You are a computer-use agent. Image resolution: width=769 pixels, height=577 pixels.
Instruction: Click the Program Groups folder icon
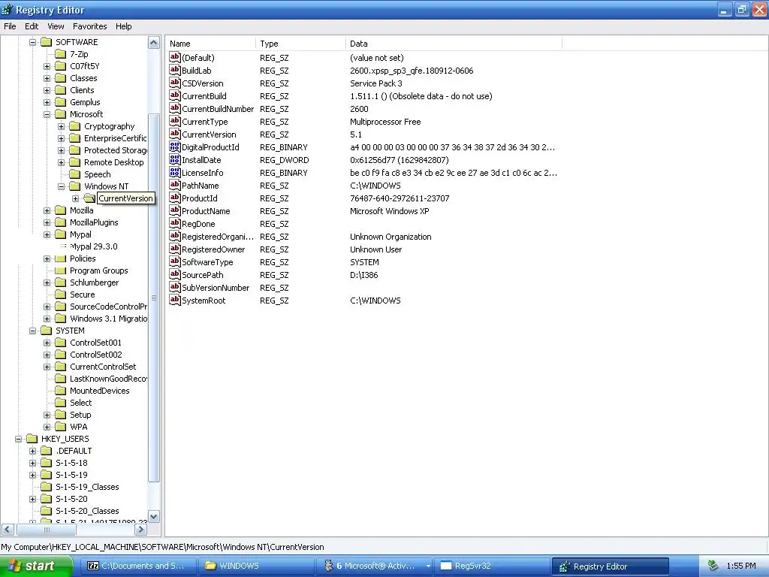pos(60,270)
